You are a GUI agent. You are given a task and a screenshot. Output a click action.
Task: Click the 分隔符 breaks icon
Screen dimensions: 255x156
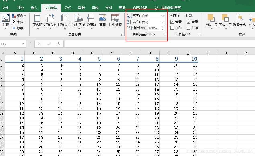(91, 18)
